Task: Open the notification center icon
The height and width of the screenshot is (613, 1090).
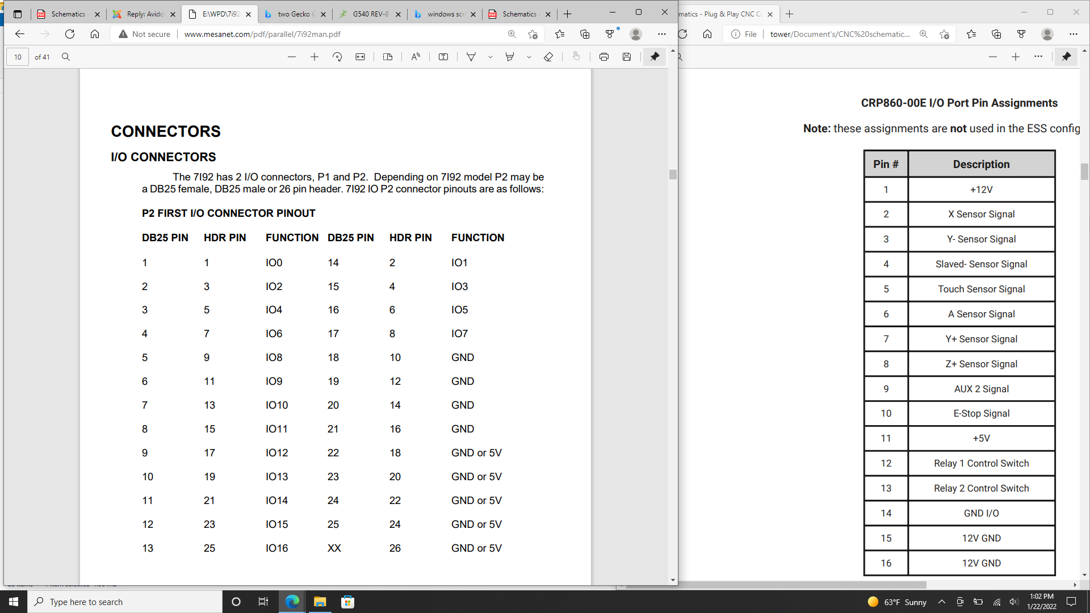Action: 1071,602
